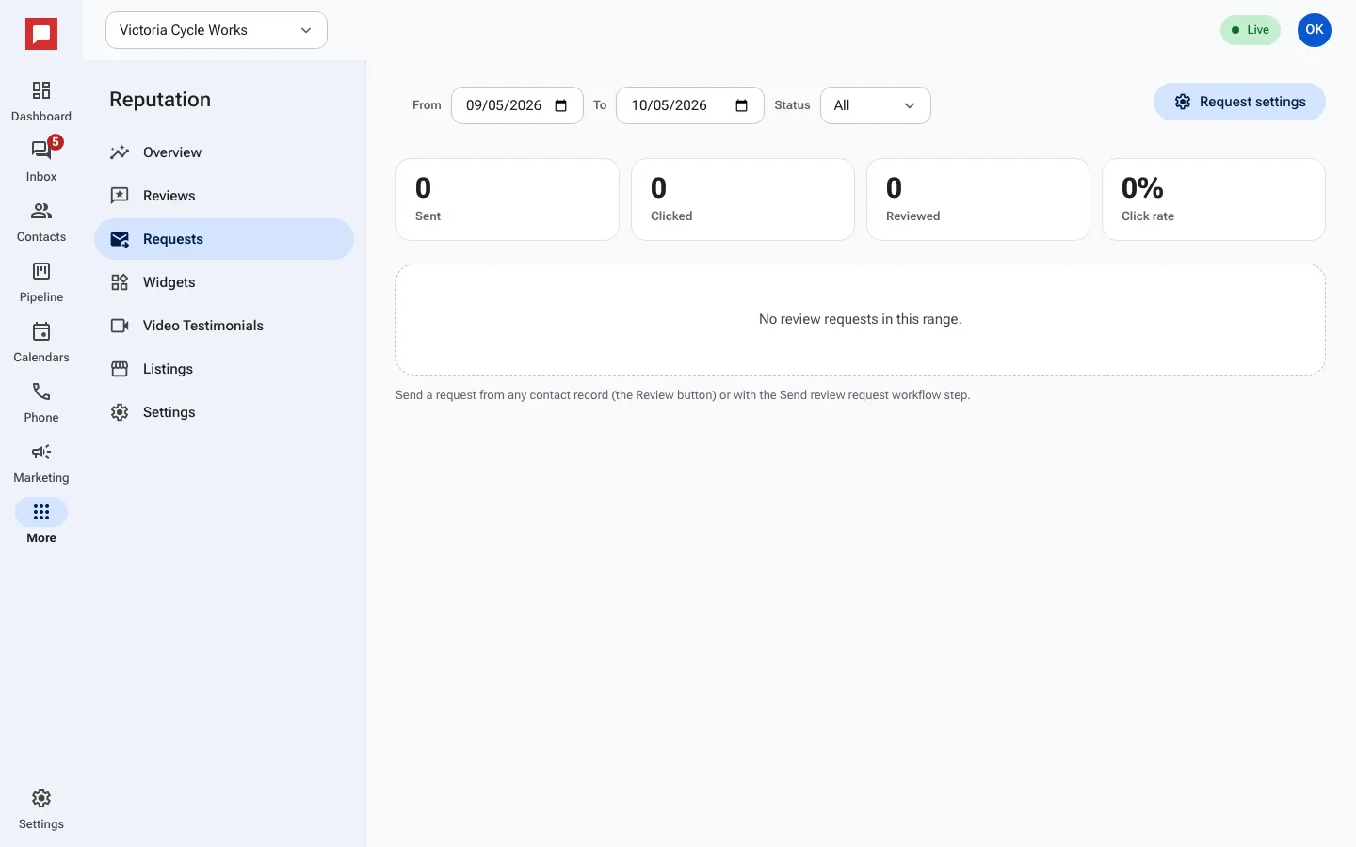The image size is (1356, 847).
Task: Select Requests in the Reputation menu
Action: 224,239
